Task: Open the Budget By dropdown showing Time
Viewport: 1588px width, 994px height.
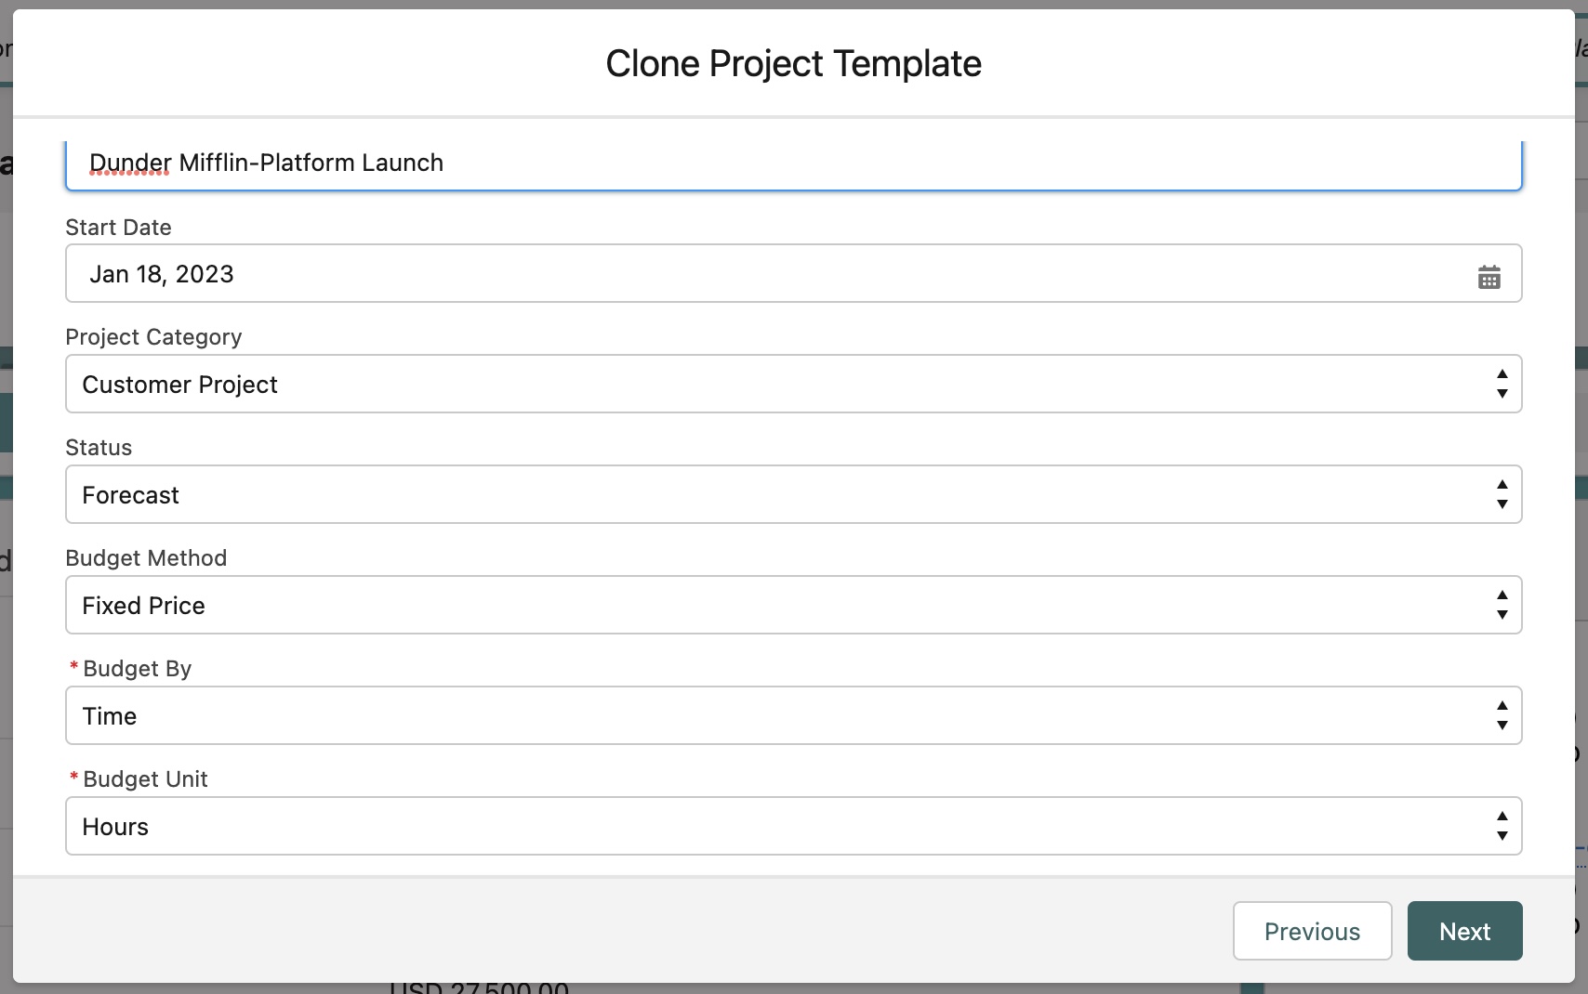Action: pos(744,715)
